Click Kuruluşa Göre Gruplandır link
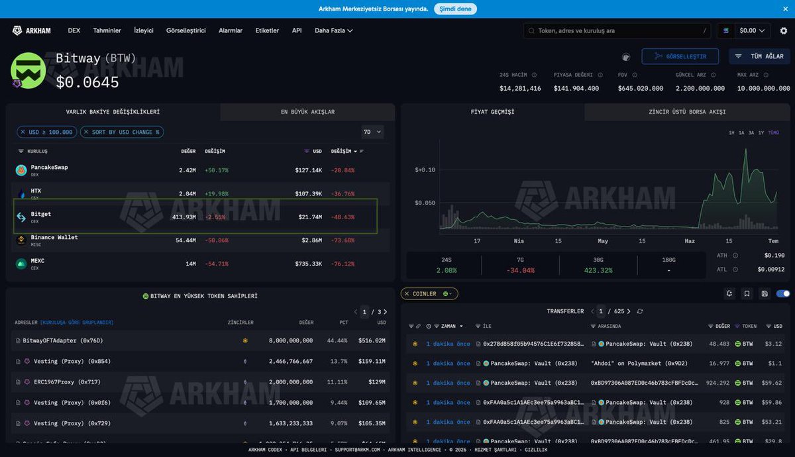Viewport: 795px width, 457px height. [x=77, y=323]
